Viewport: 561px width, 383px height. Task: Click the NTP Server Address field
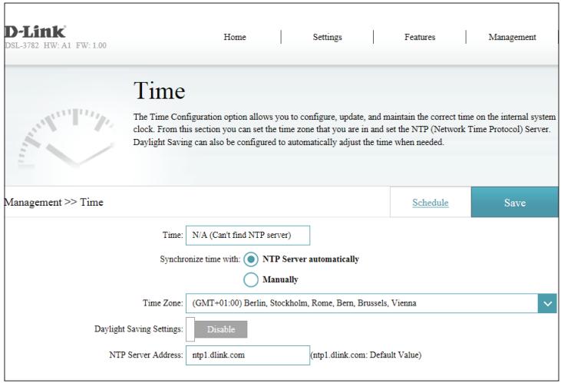pyautogui.click(x=244, y=355)
